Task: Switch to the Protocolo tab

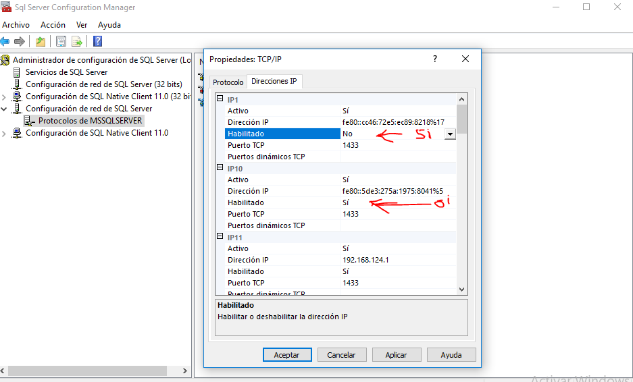Action: (228, 82)
